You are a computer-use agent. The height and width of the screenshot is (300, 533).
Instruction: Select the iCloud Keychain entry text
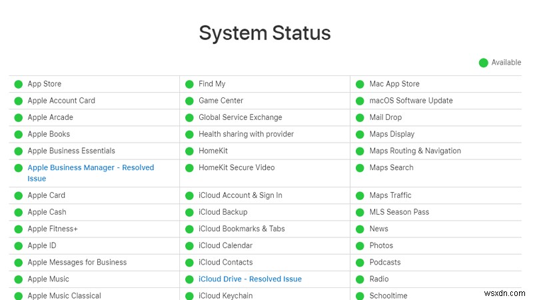pyautogui.click(x=226, y=295)
